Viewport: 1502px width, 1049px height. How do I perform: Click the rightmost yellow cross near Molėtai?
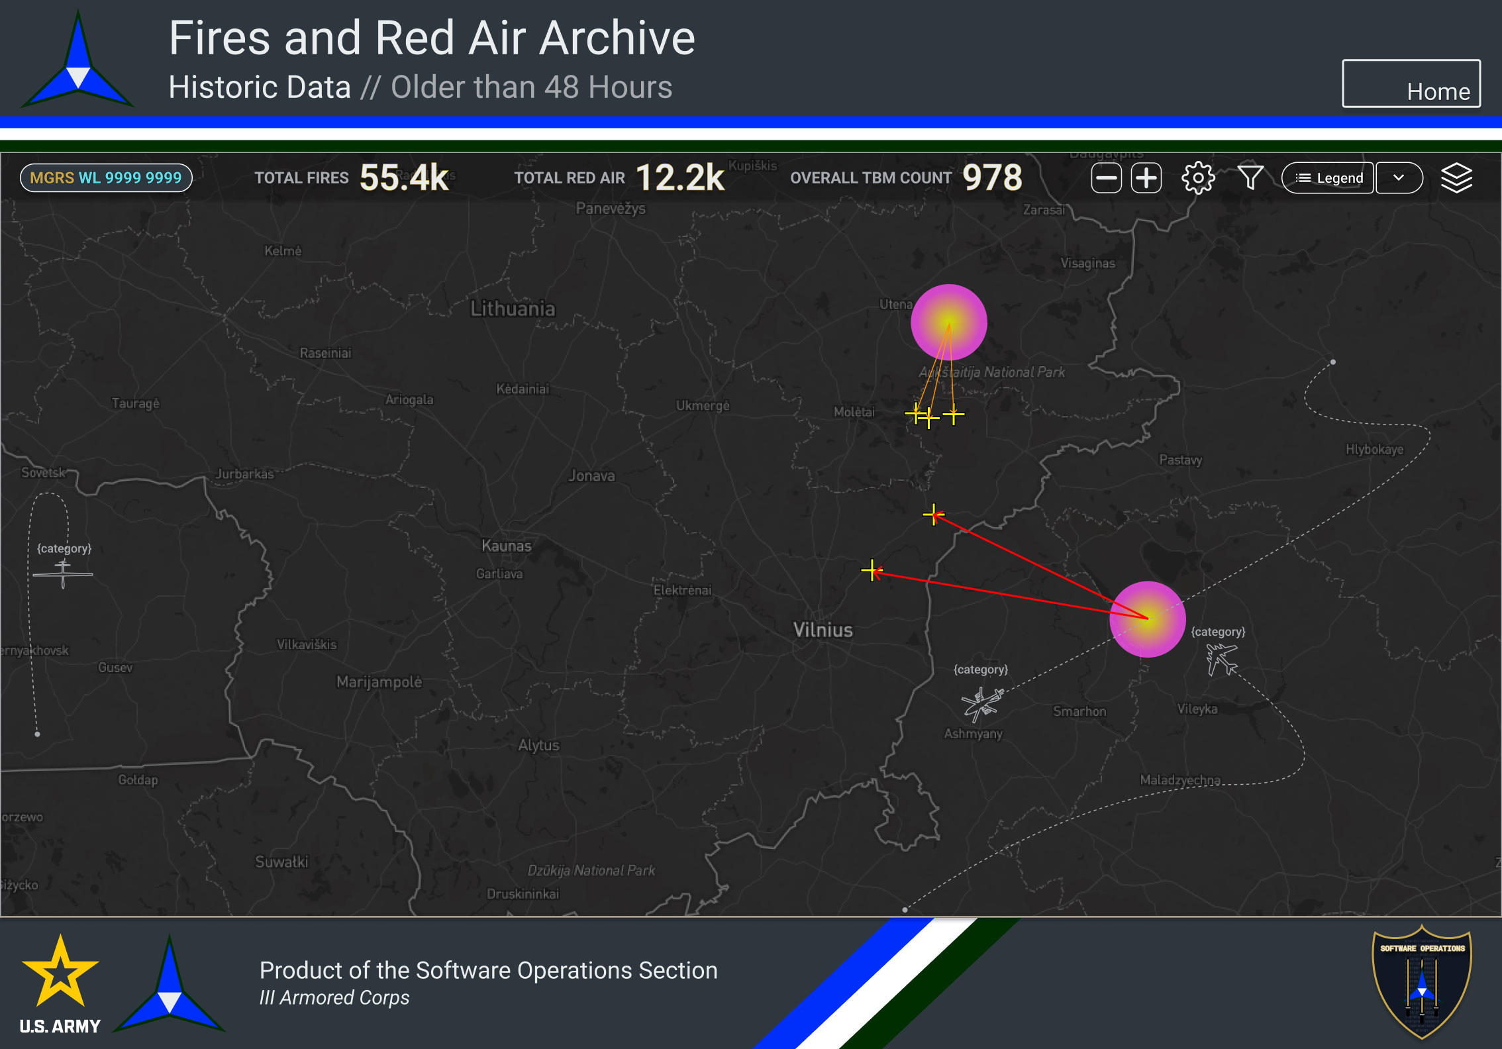pos(954,415)
